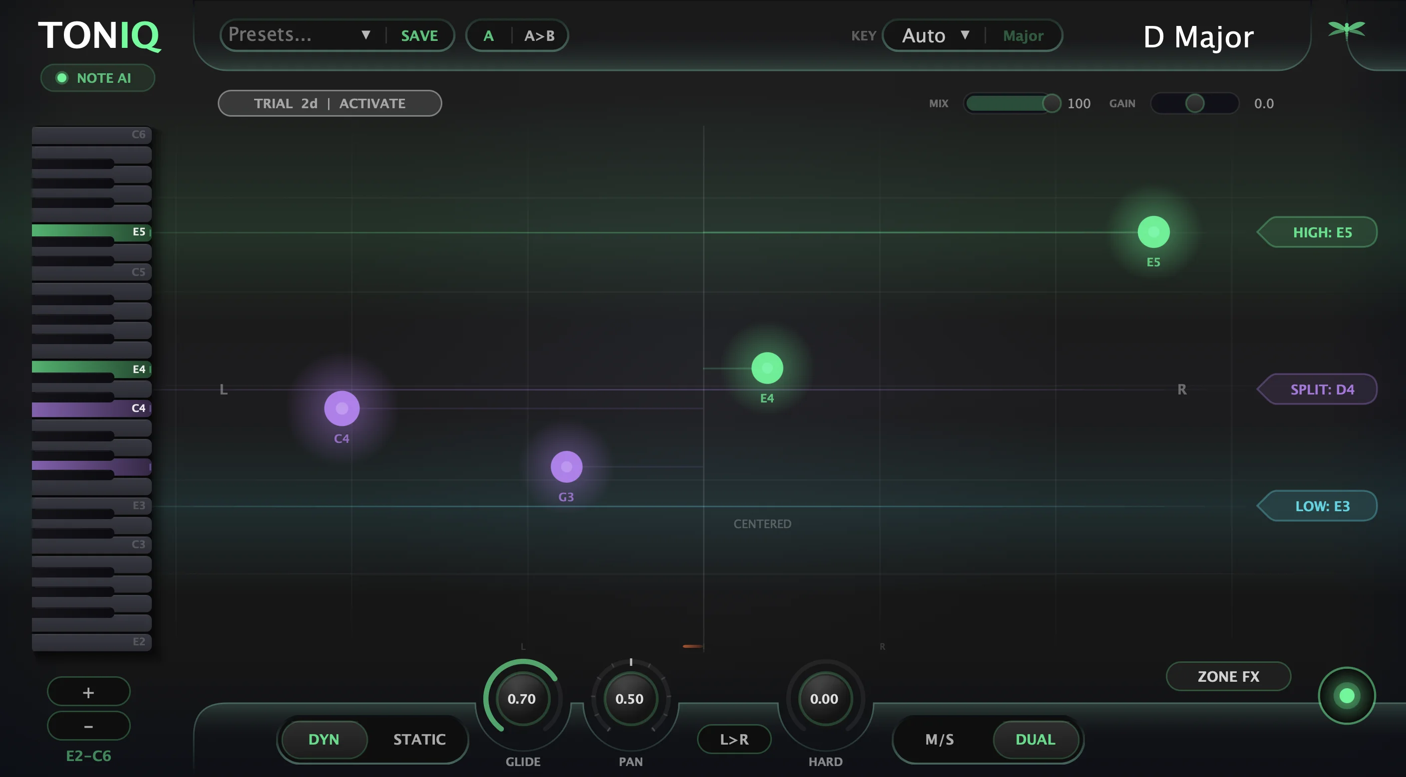The height and width of the screenshot is (777, 1406).
Task: Toggle the L>R swap button
Action: tap(734, 740)
